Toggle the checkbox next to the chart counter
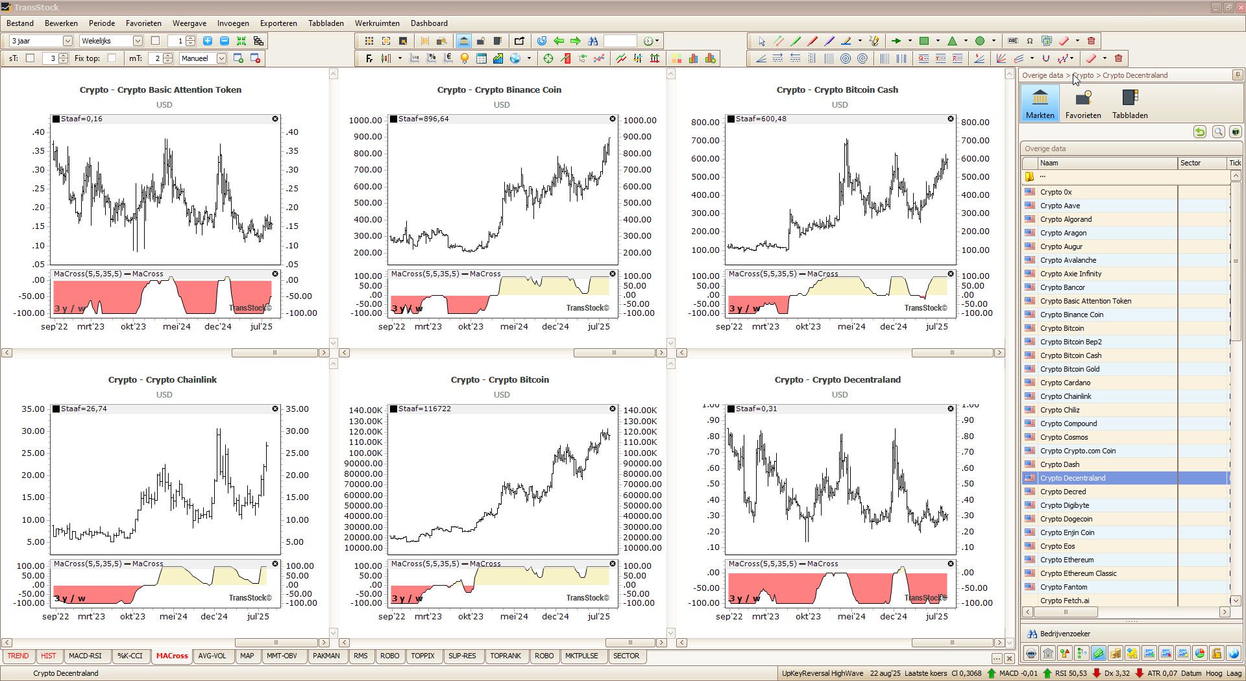Image resolution: width=1246 pixels, height=681 pixels. [x=154, y=40]
